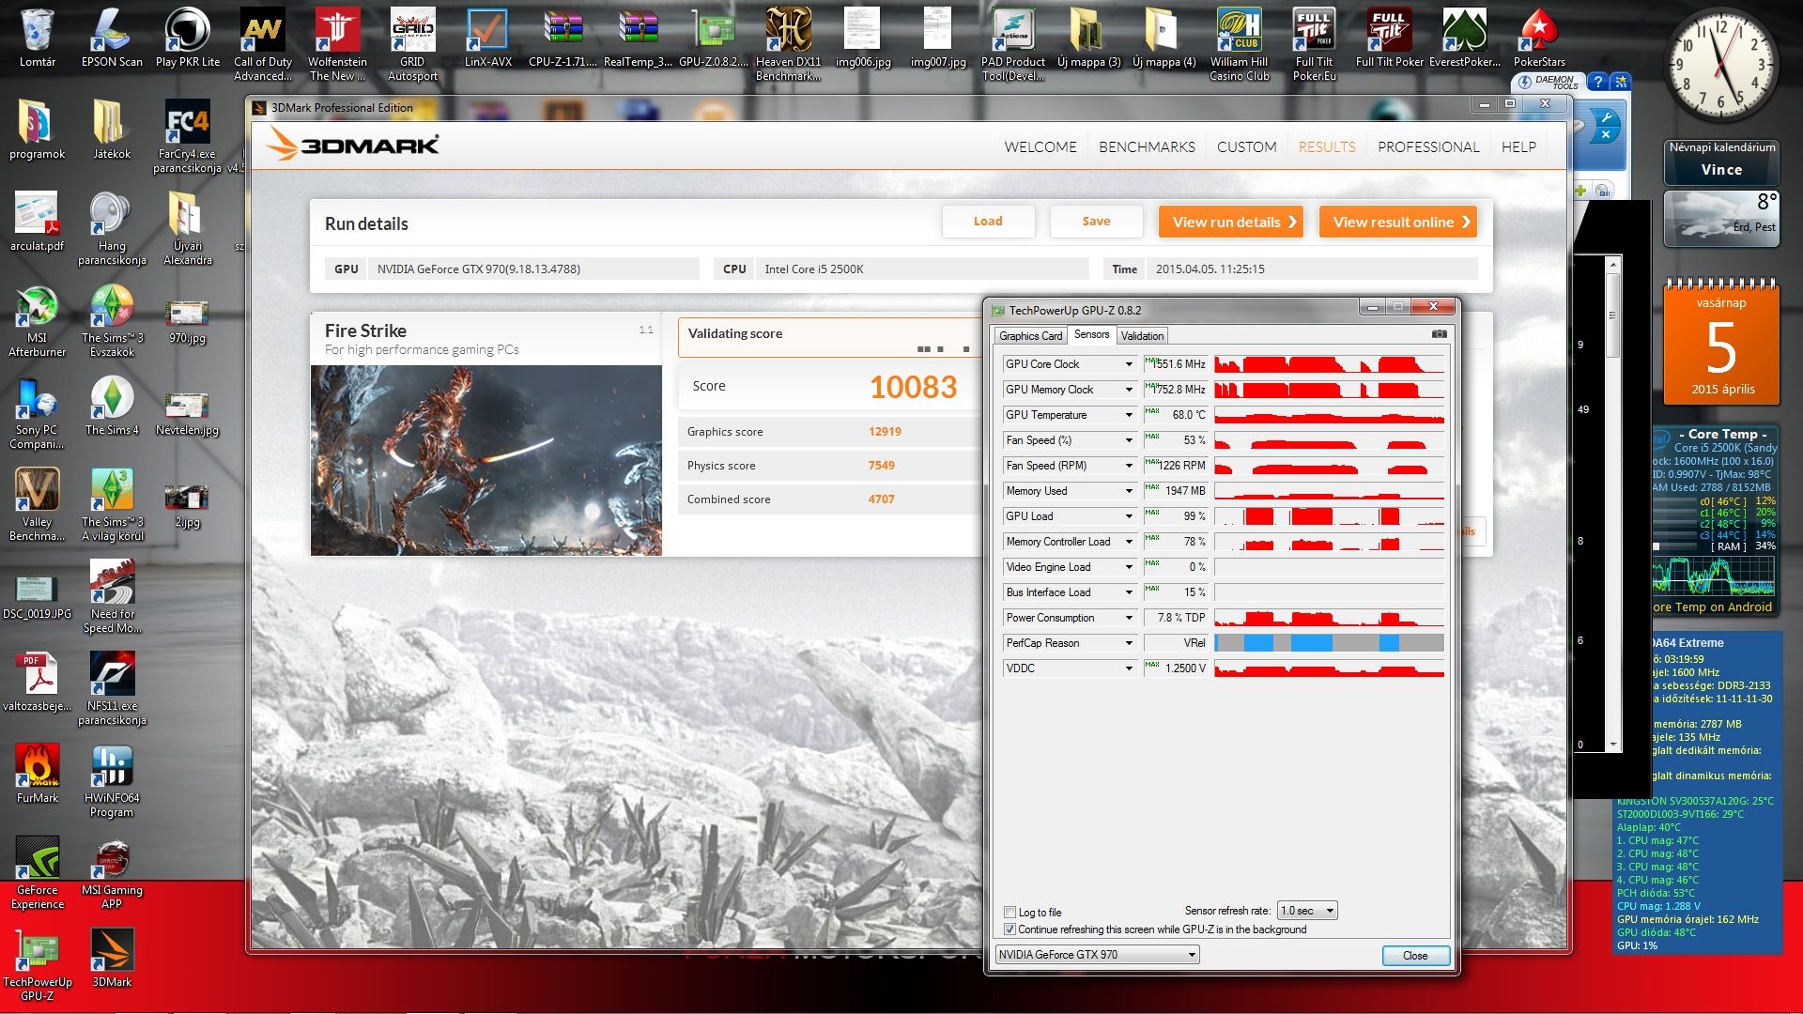Launch MSI Afterburner from desktop
Screen dimensions: 1803x1014
coord(38,321)
